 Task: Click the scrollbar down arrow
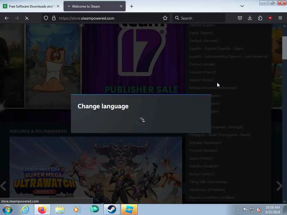(x=284, y=202)
